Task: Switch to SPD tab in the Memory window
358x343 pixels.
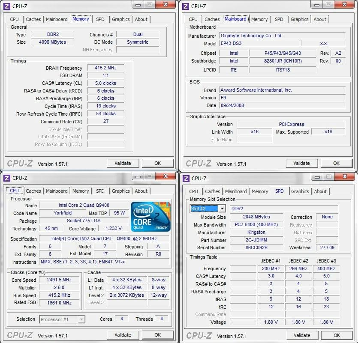Action: [x=100, y=19]
